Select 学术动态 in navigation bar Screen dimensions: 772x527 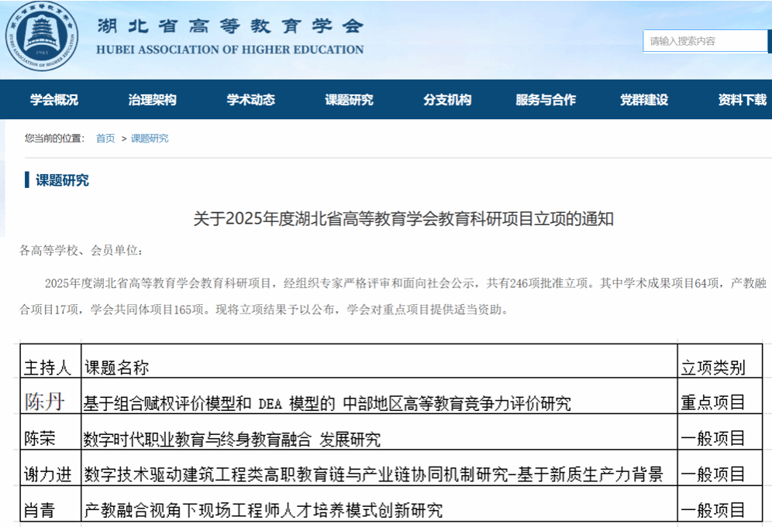[x=250, y=100]
